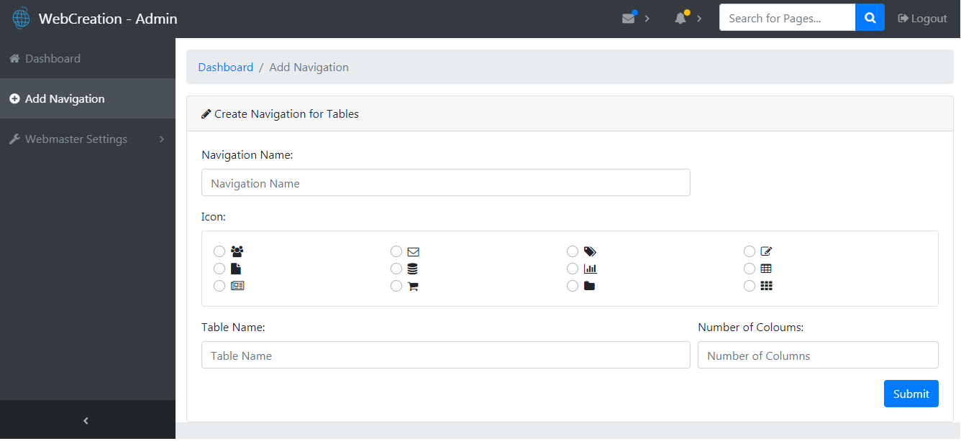Select the database icon radio button
961x441 pixels.
tap(396, 269)
